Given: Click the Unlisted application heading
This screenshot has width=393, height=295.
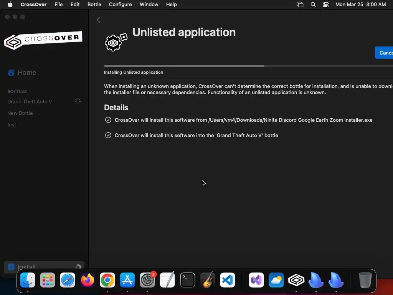Looking at the screenshot, I should pyautogui.click(x=184, y=32).
